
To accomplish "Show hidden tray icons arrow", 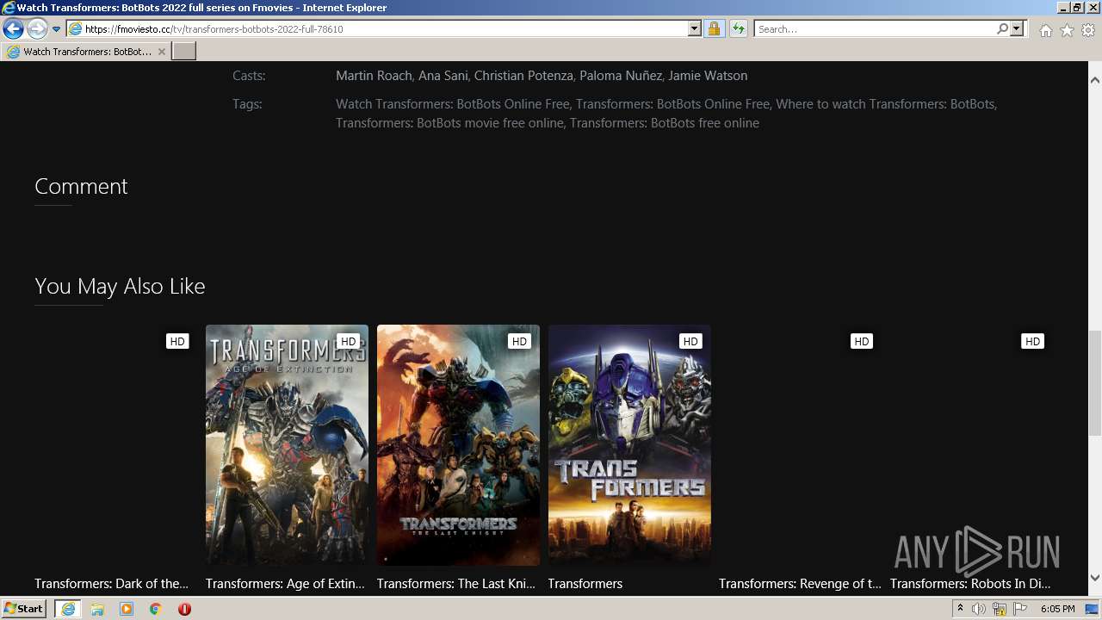I will [x=960, y=609].
